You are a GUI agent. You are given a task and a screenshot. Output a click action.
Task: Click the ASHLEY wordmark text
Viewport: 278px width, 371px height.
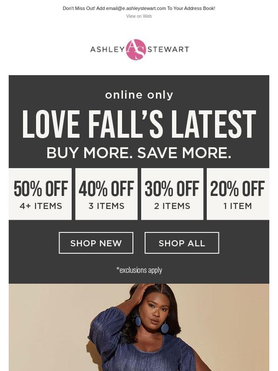107,49
